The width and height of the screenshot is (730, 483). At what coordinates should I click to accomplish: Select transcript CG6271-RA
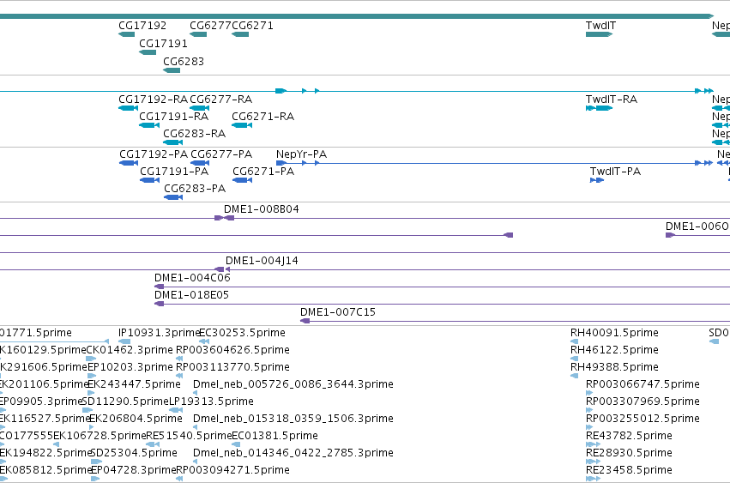point(263,117)
